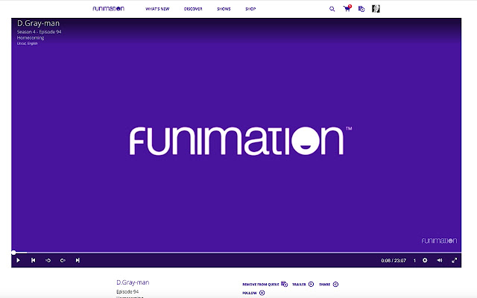This screenshot has width=477, height=298.
Task: Open the Discover menu
Action: [x=193, y=9]
